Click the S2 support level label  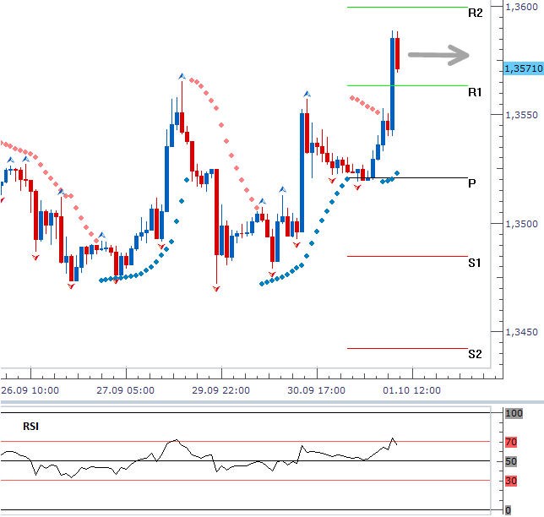pyautogui.click(x=475, y=354)
